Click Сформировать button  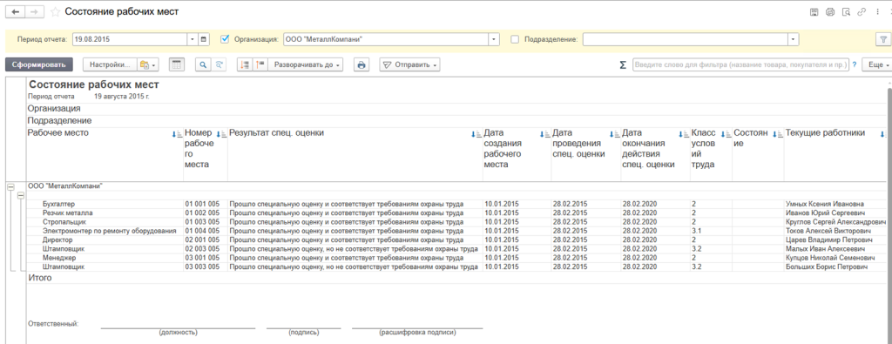(x=39, y=64)
